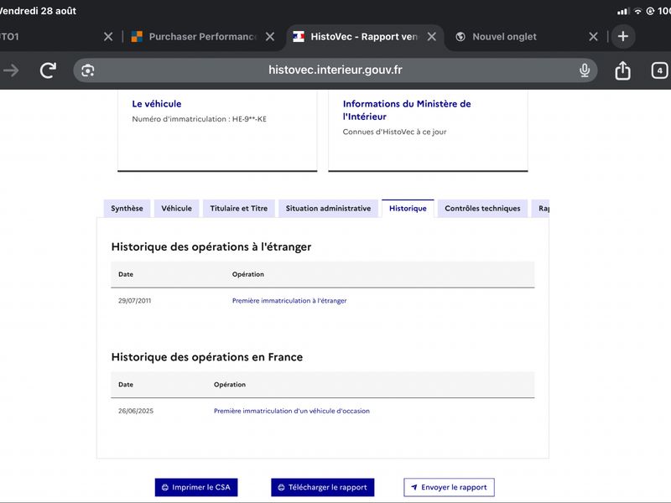Open the Contrôles techniques tab
The width and height of the screenshot is (671, 503).
tap(482, 208)
